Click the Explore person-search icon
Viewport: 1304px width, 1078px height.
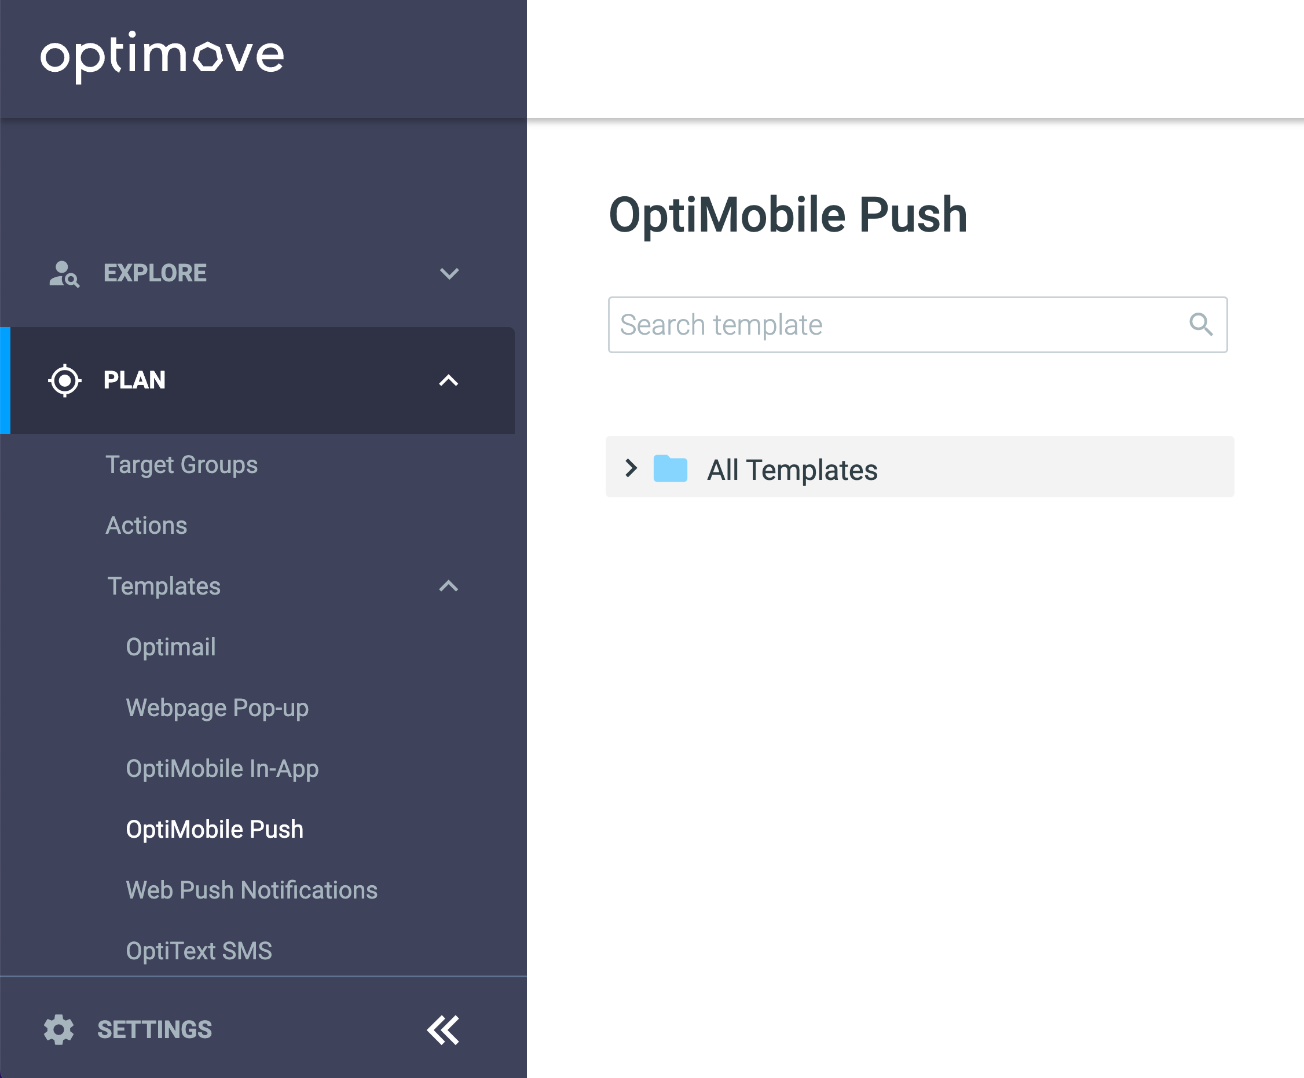point(64,274)
